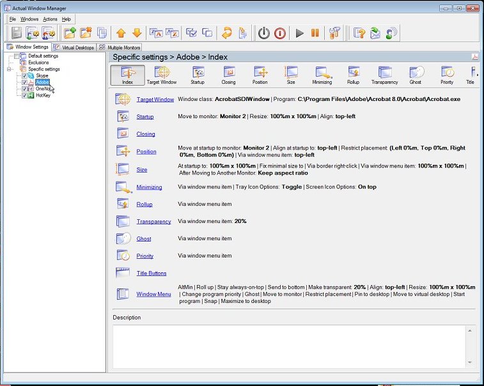Follow the Window Menu link
The height and width of the screenshot is (386, 484).
153,295
